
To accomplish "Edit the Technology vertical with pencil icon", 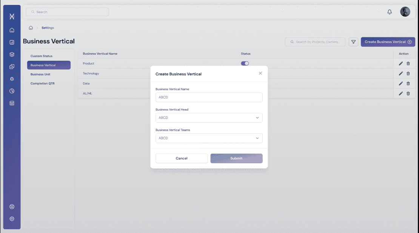I will [x=401, y=73].
